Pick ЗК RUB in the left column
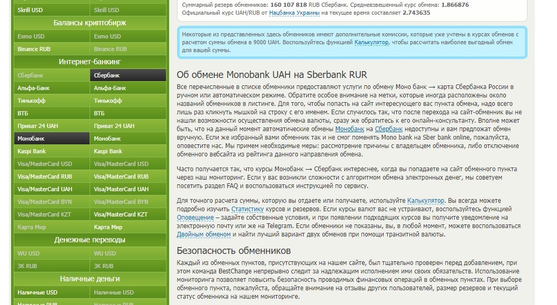 tap(52, 266)
